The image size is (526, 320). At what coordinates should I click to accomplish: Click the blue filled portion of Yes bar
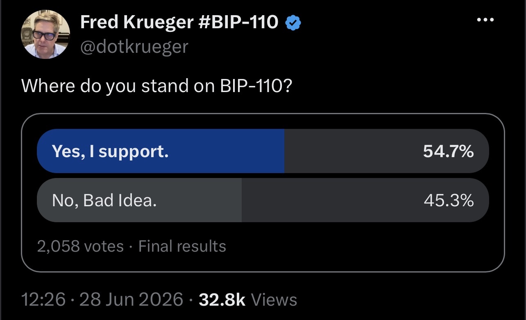161,151
